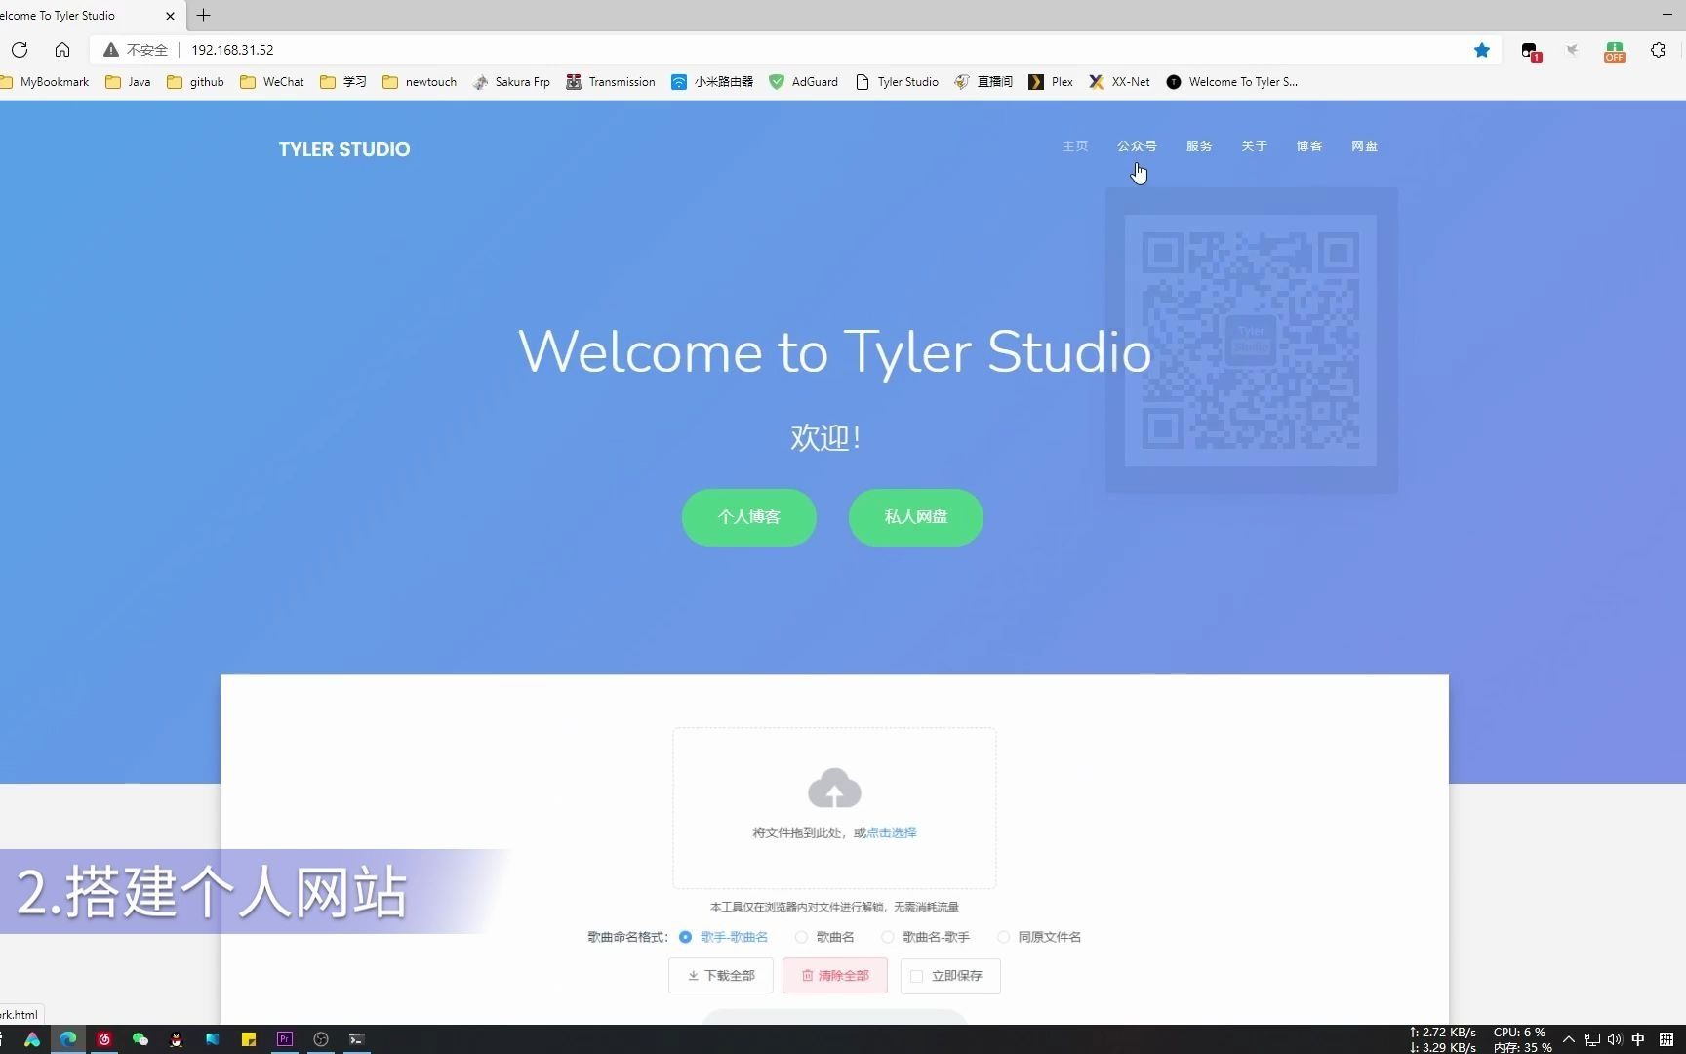Open the Sakura Frp bookmark
The height and width of the screenshot is (1054, 1686).
click(511, 82)
